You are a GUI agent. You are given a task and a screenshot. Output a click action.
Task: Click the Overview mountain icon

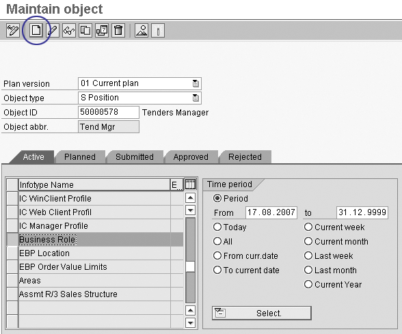[142, 31]
